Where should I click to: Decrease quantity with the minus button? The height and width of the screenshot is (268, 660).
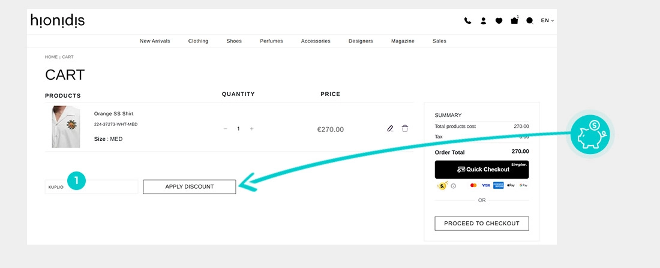coord(225,129)
